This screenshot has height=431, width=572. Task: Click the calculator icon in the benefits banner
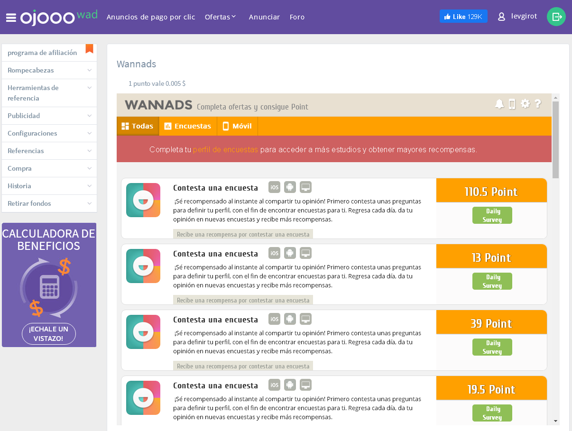point(50,287)
